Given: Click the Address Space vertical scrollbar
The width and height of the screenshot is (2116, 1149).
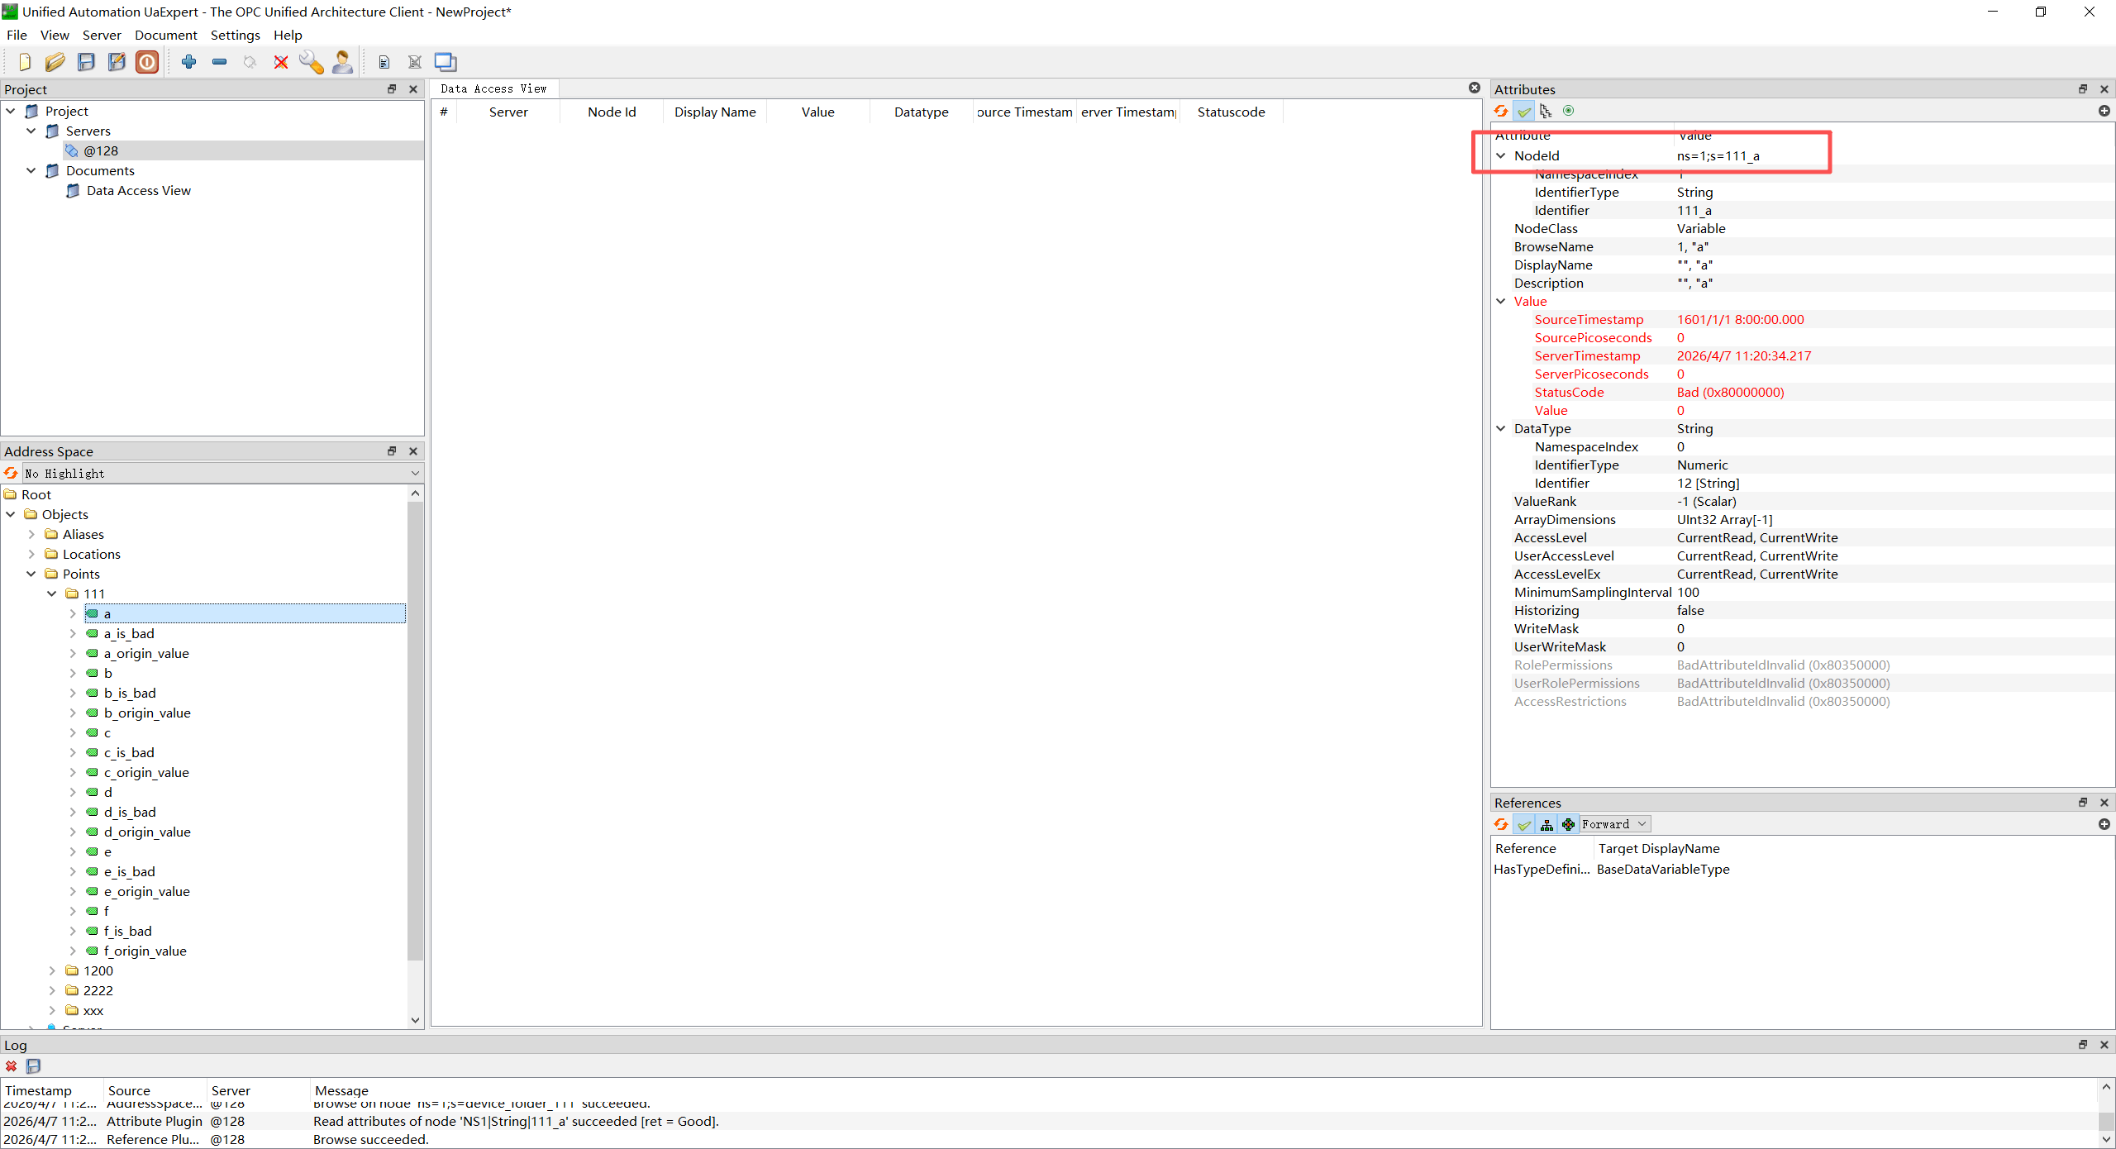Looking at the screenshot, I should (x=415, y=731).
